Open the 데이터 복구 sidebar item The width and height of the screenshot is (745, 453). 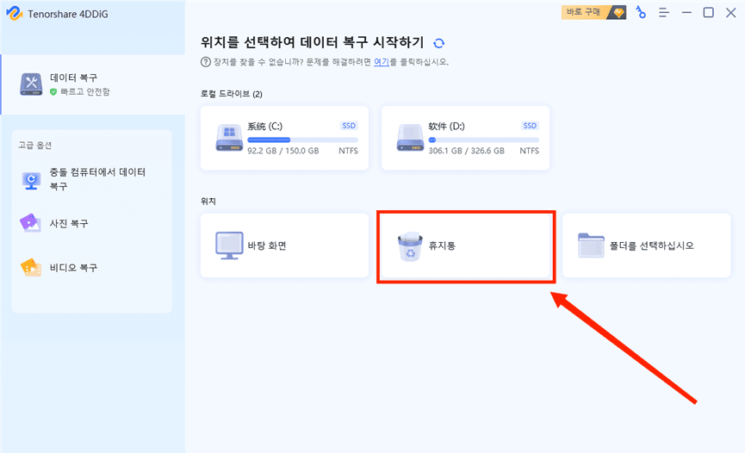93,84
